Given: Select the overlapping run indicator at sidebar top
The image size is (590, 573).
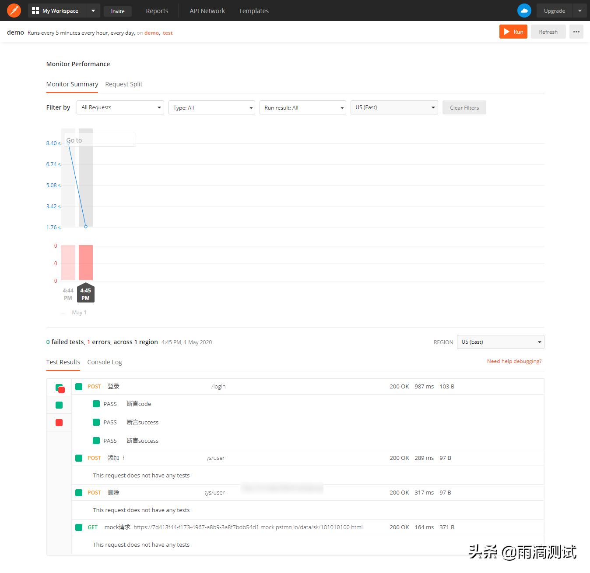Looking at the screenshot, I should [60, 388].
